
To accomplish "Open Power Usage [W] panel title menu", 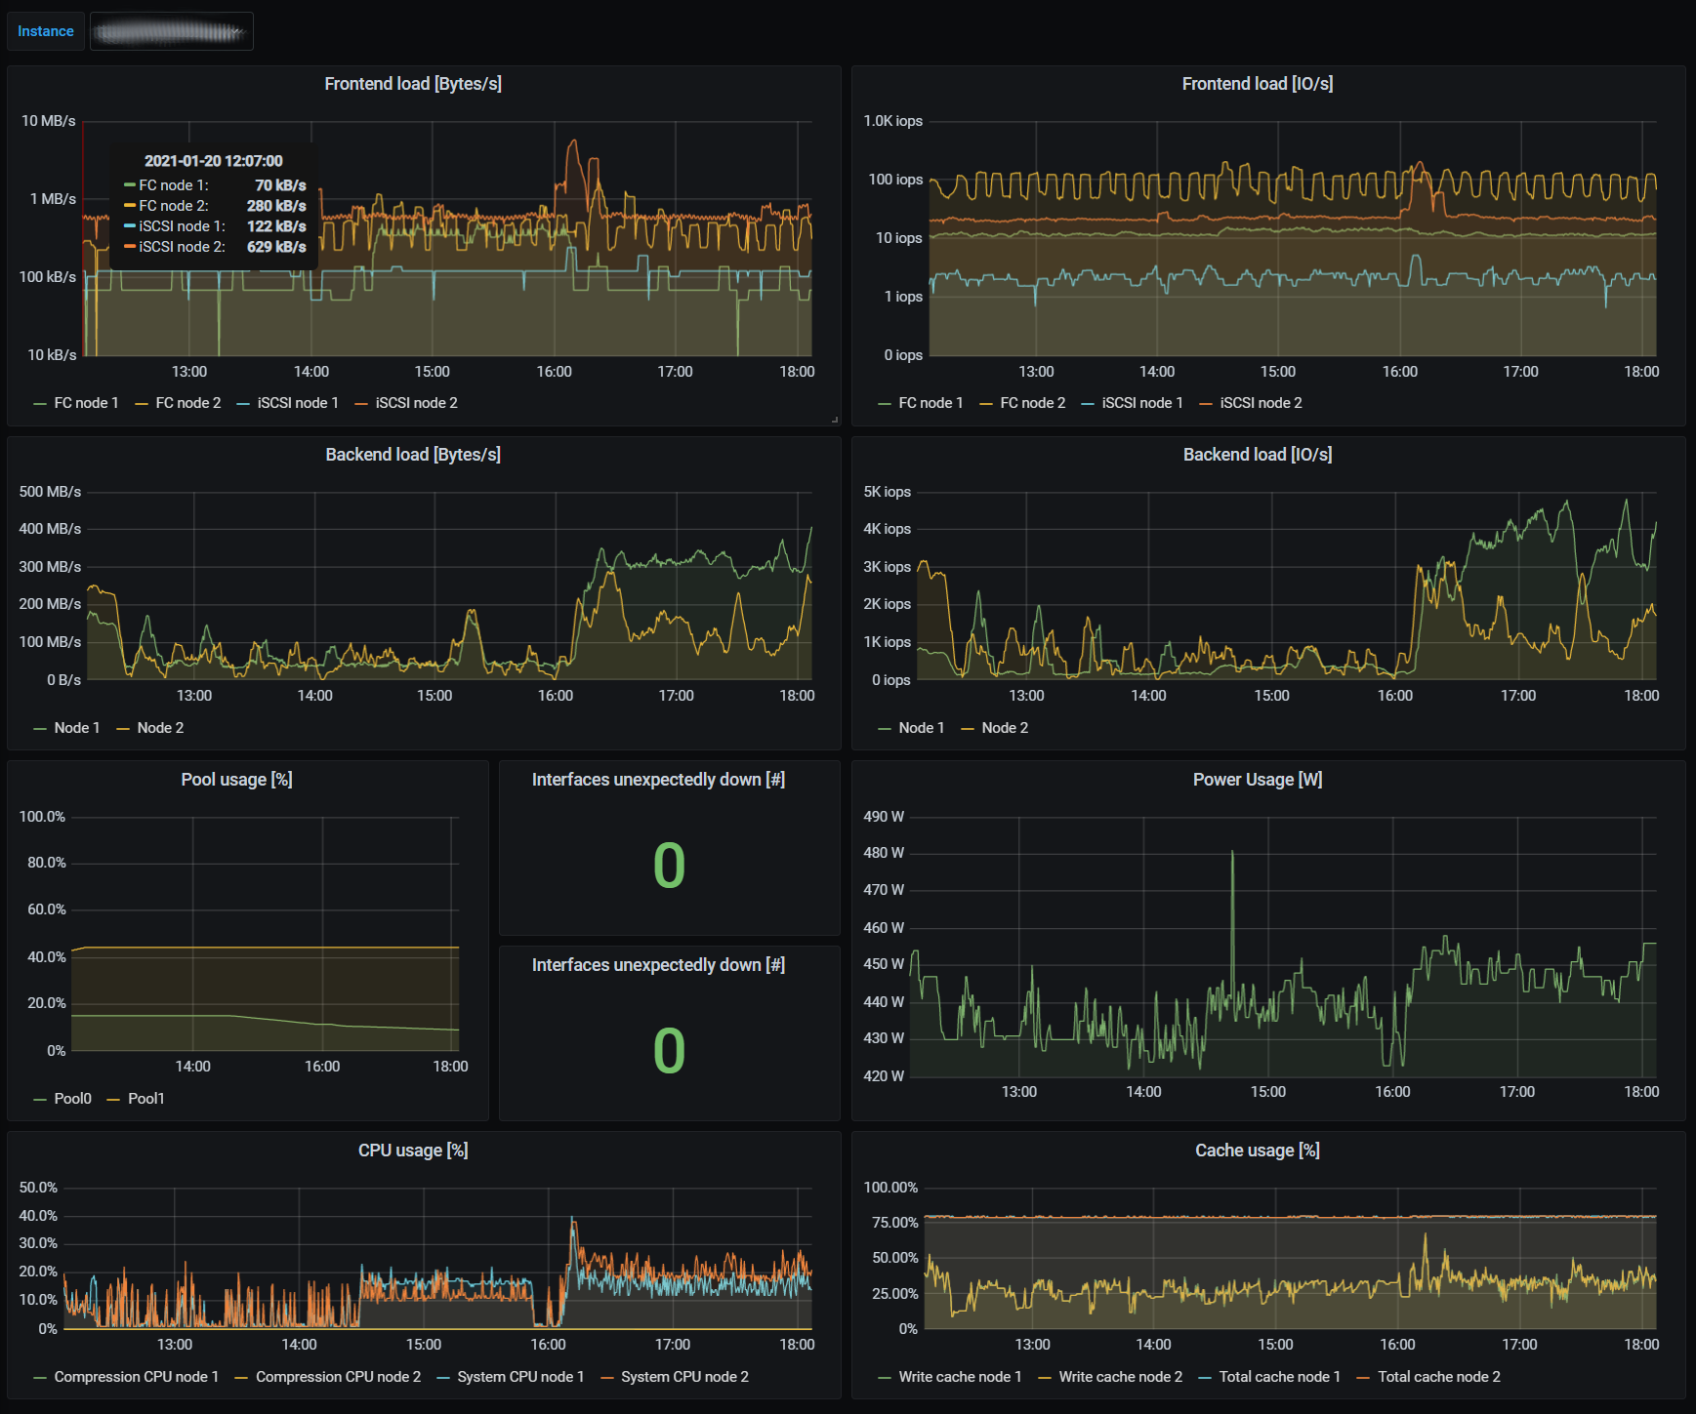I will [x=1258, y=780].
